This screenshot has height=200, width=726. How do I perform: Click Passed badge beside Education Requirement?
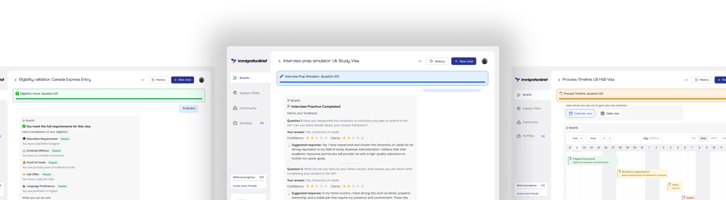coord(65,139)
